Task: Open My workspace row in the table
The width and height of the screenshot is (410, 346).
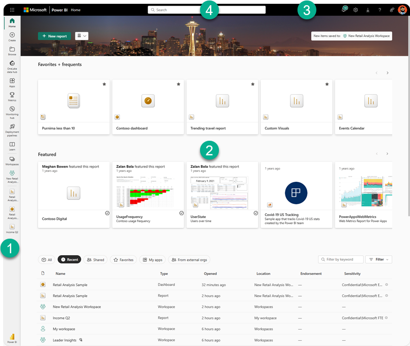Action: click(214, 329)
